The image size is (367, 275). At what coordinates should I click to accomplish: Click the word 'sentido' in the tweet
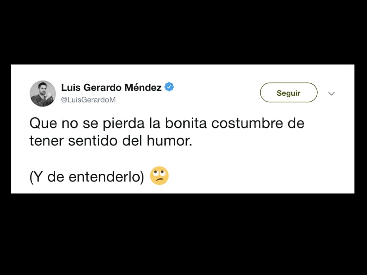click(93, 141)
